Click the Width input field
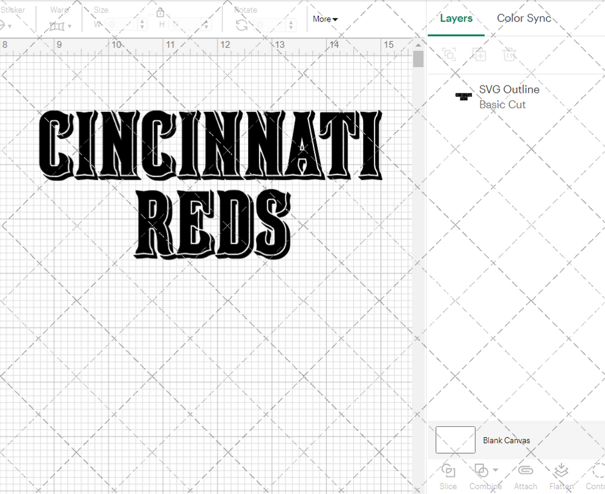605x494 pixels. (120, 23)
